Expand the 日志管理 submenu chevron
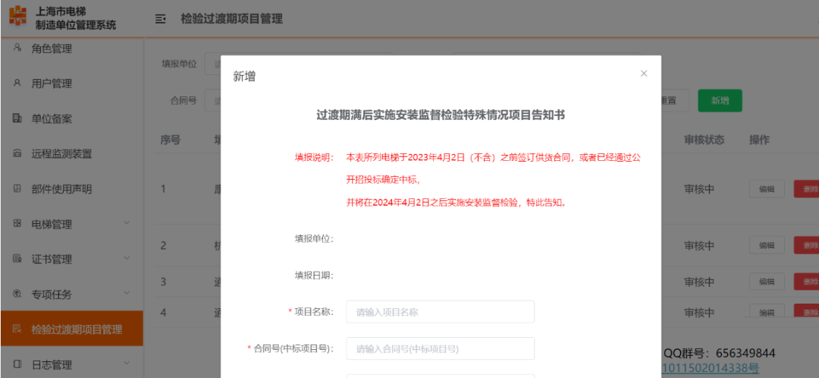The height and width of the screenshot is (378, 819). coord(127,363)
